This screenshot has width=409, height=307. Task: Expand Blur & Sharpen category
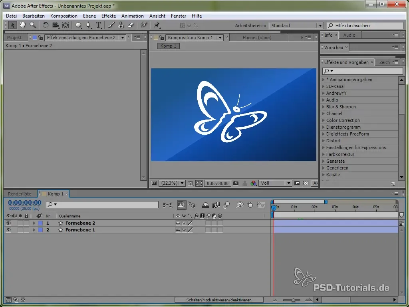point(324,107)
